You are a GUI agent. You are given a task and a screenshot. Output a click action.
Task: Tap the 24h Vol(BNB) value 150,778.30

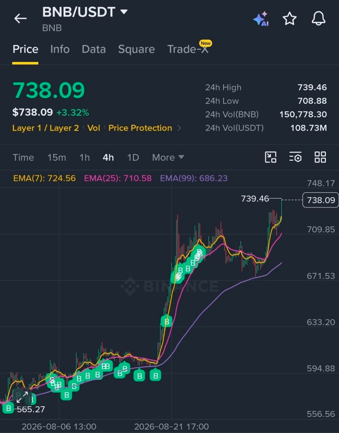coord(303,115)
